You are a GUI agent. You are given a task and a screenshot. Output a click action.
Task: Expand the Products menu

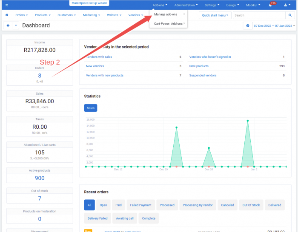click(x=43, y=15)
